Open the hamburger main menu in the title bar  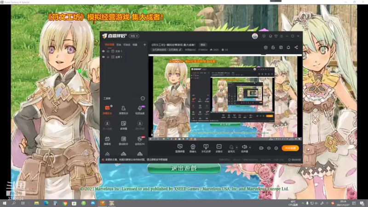click(282, 36)
